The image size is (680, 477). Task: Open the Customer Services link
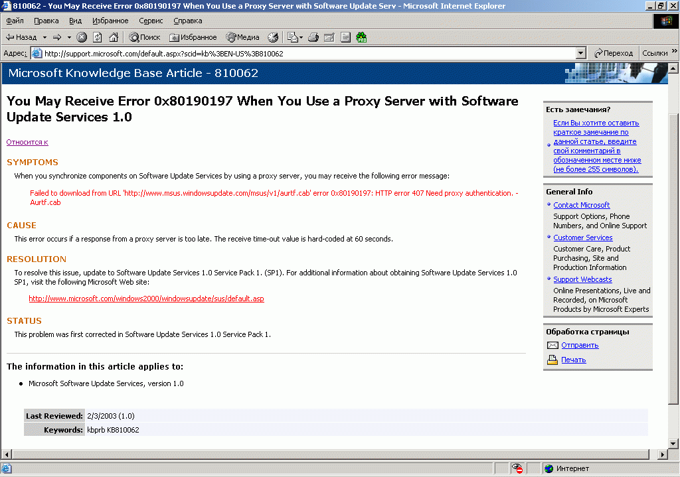pos(582,238)
